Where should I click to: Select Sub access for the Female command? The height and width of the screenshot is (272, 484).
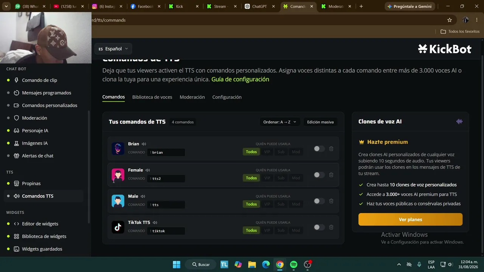click(x=281, y=178)
